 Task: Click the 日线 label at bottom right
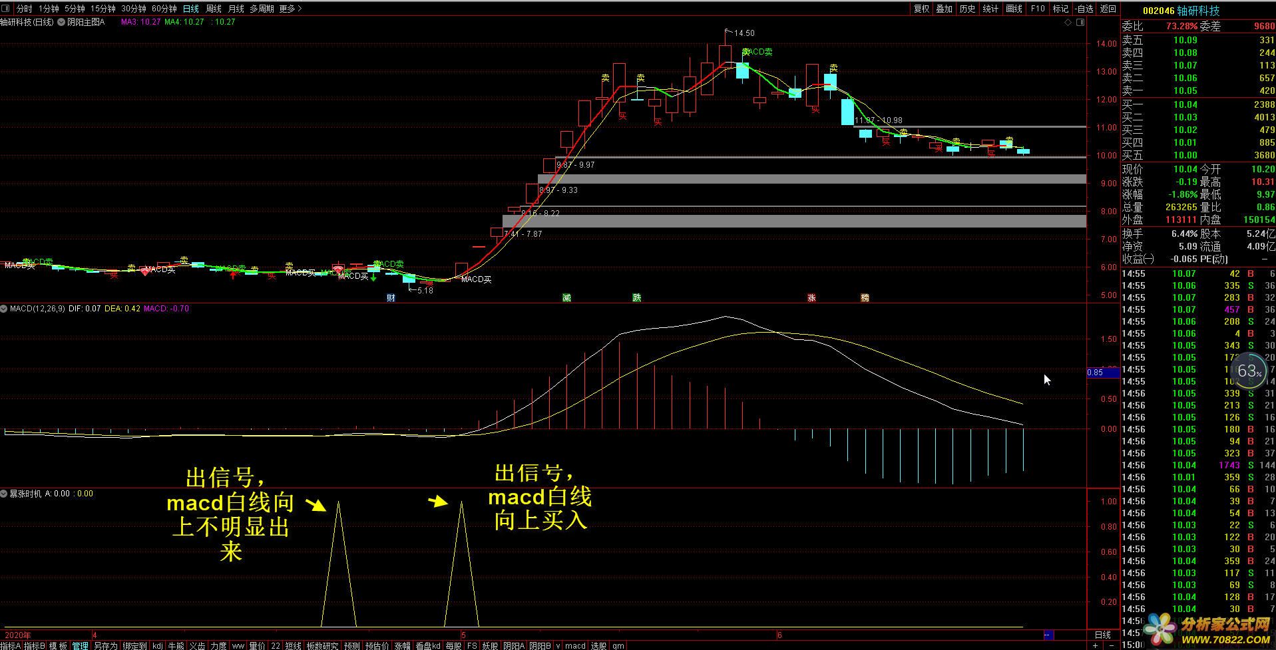[1103, 635]
